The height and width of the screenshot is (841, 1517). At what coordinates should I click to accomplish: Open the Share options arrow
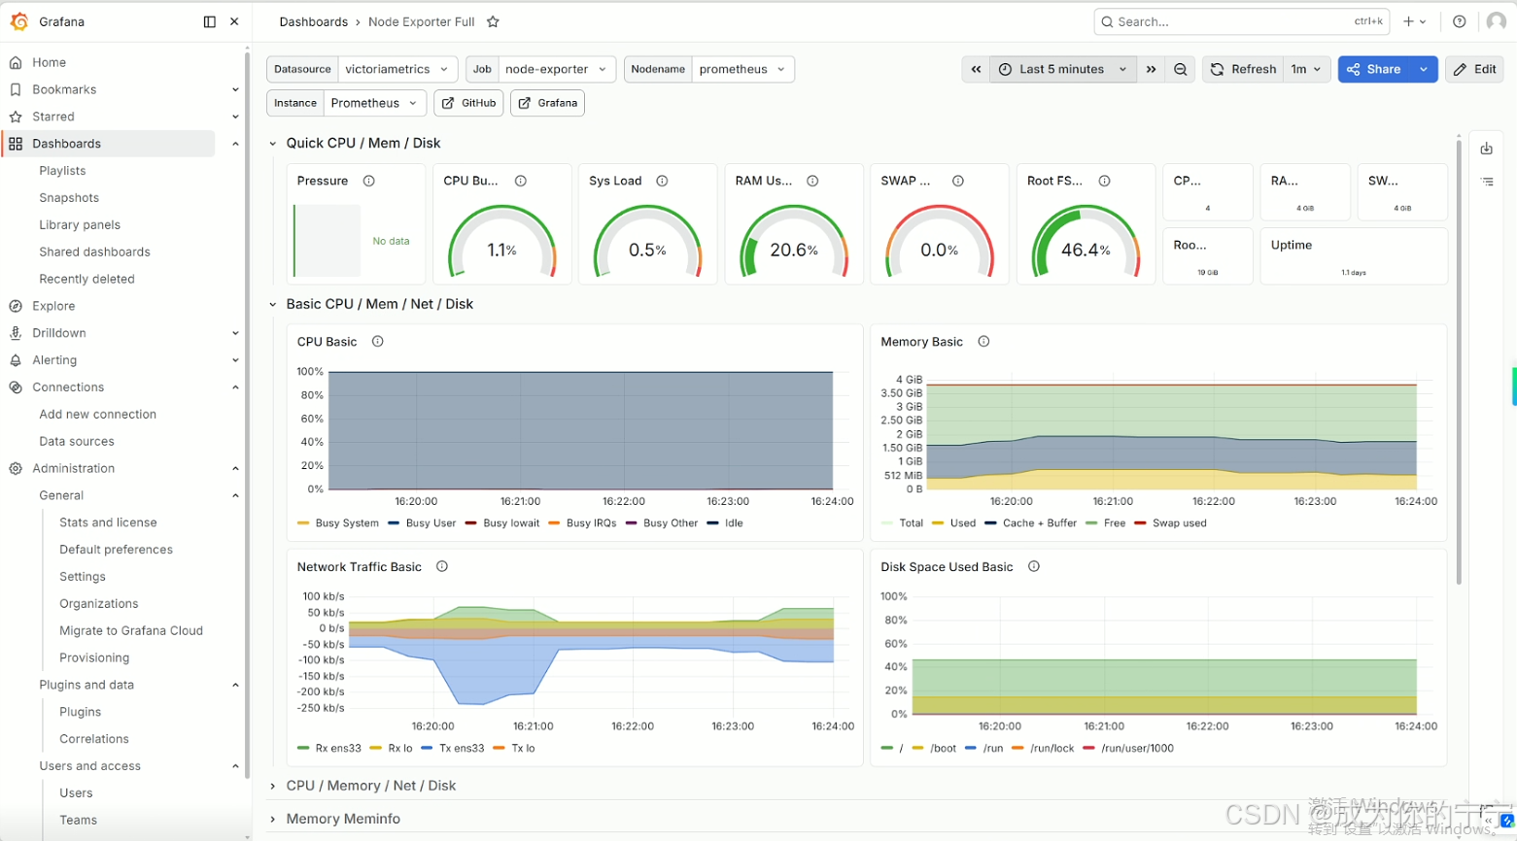1424,69
